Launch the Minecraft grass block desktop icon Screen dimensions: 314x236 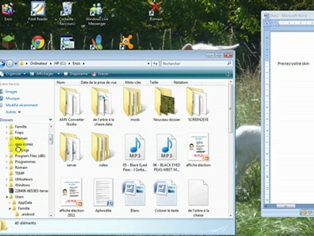click(x=9, y=42)
